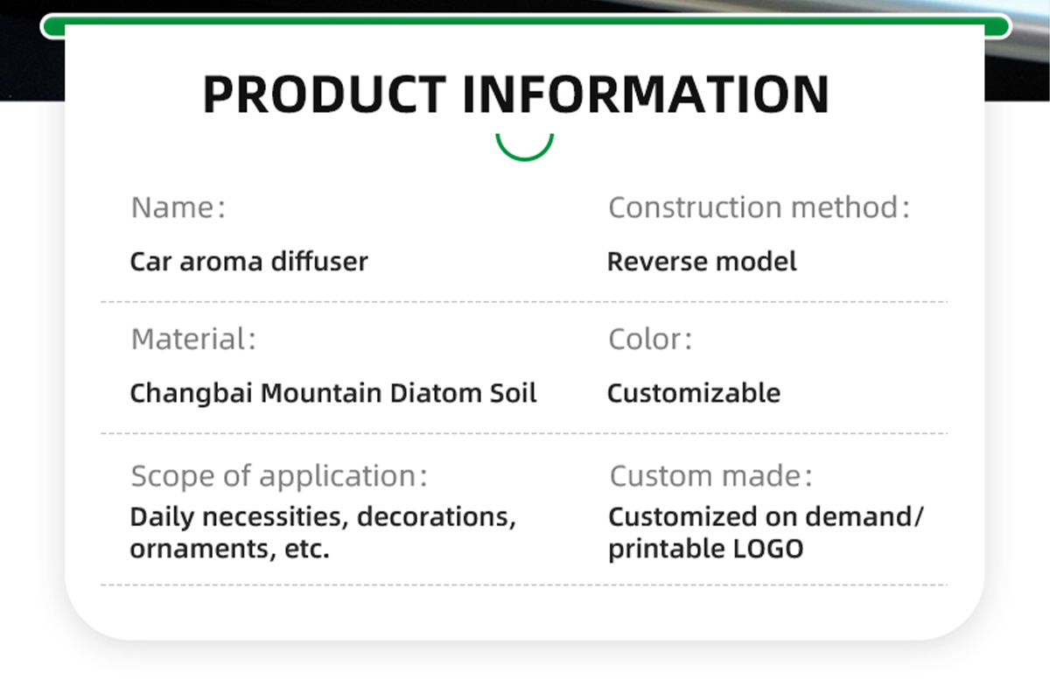Click the "Car aroma diffuser" text
The height and width of the screenshot is (687, 1050).
click(x=249, y=262)
